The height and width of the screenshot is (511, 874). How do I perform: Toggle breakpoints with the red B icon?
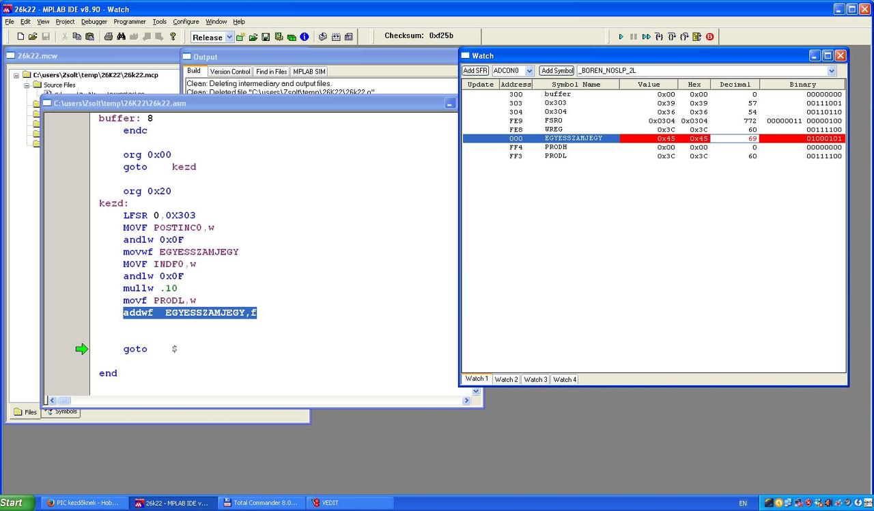[709, 37]
